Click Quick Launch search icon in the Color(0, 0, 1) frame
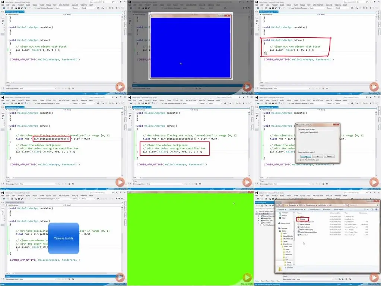This screenshot has width=381, height=286. pos(367,2)
